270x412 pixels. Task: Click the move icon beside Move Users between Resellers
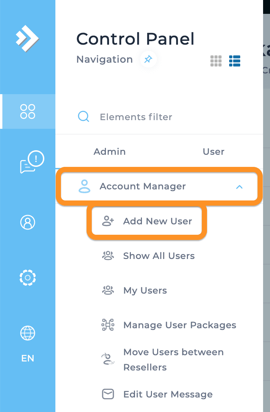[108, 359]
